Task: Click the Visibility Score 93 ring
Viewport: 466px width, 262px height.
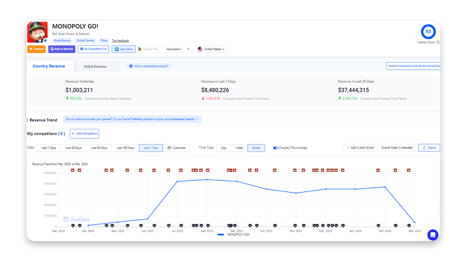Action: 428,31
